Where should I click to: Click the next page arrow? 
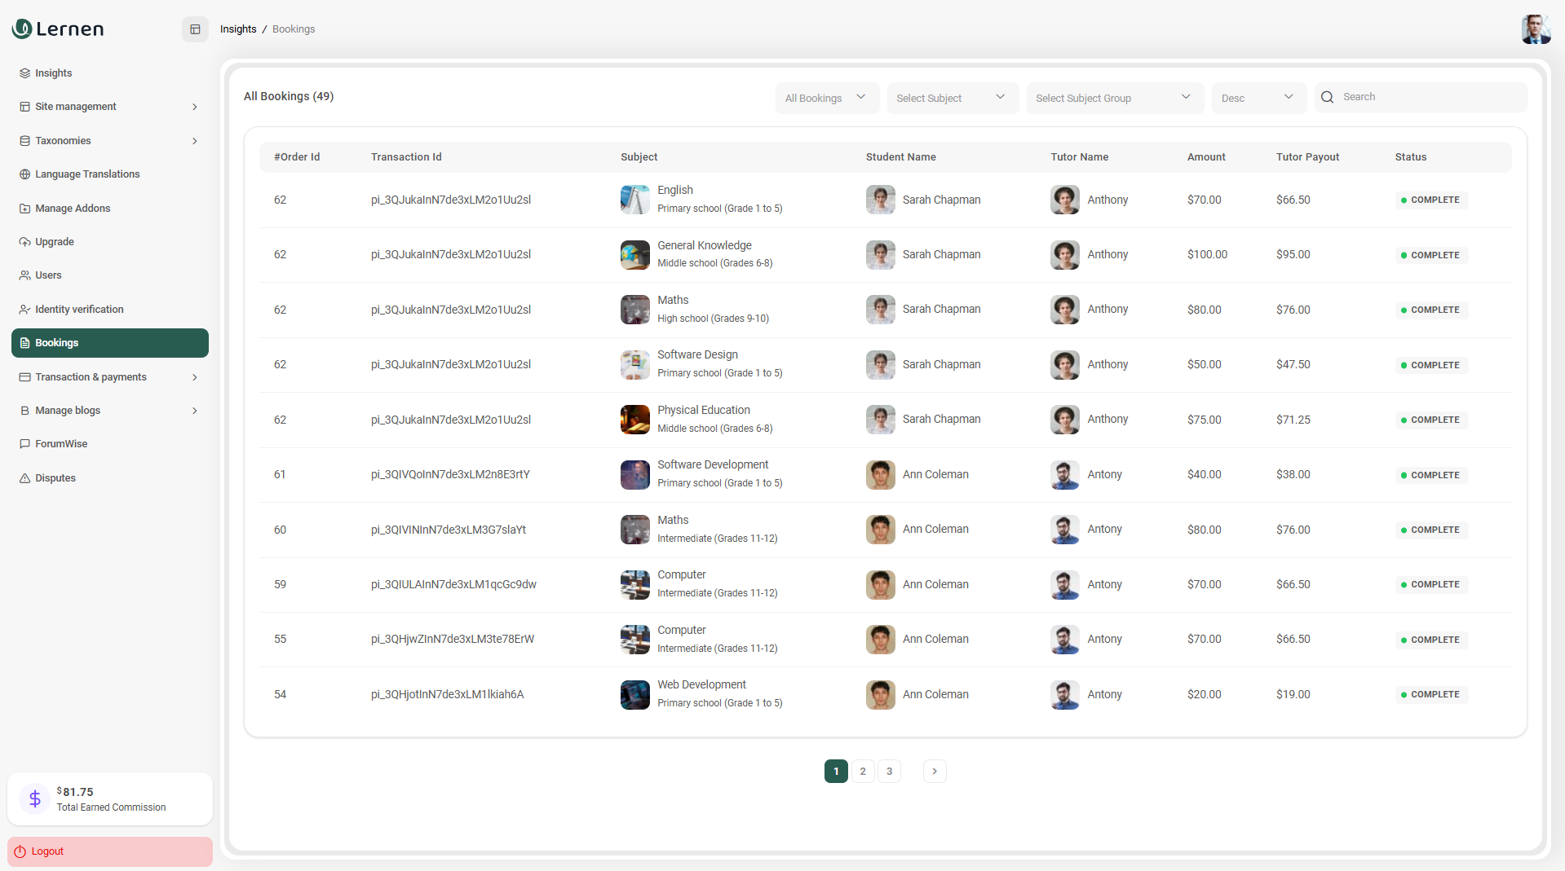[x=934, y=771]
